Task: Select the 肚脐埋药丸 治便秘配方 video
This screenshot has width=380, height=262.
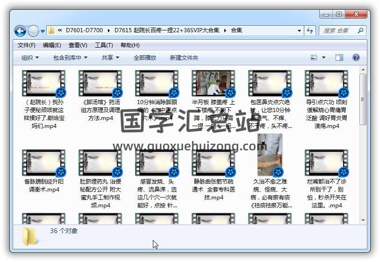Action: [100, 163]
